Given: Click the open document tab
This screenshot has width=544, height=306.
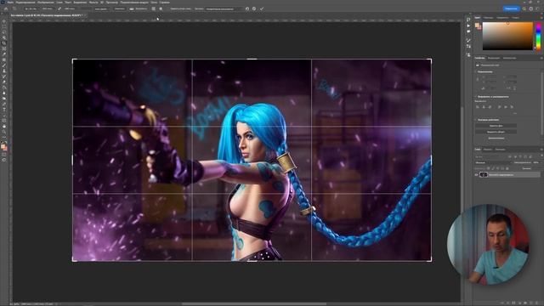Looking at the screenshot, I should click(47, 15).
